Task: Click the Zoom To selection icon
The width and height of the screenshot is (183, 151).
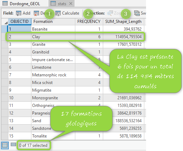Action: pyautogui.click(x=110, y=13)
